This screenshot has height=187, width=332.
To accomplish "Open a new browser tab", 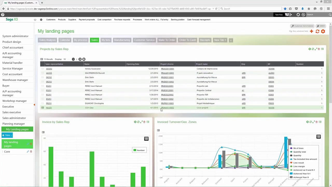I will 42,3.
